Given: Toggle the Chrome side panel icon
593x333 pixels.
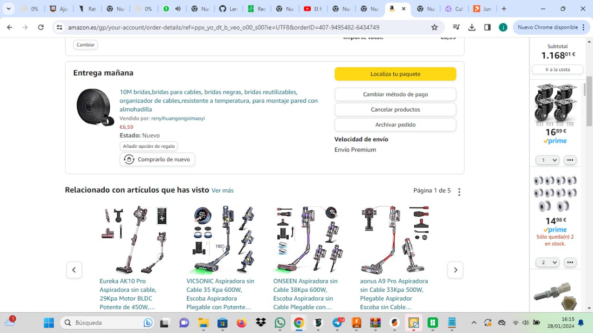Looking at the screenshot, I should [x=487, y=27].
